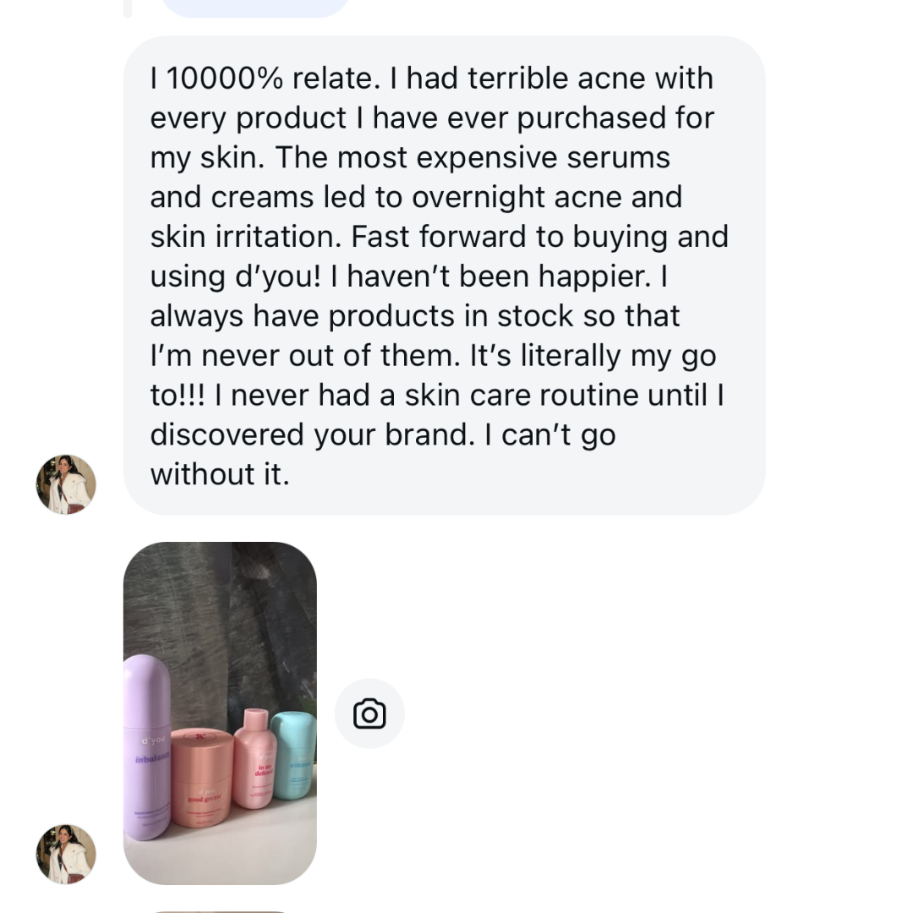913x913 pixels.
Task: Select the "I 10000% relate" opening sentence
Action: [262, 79]
